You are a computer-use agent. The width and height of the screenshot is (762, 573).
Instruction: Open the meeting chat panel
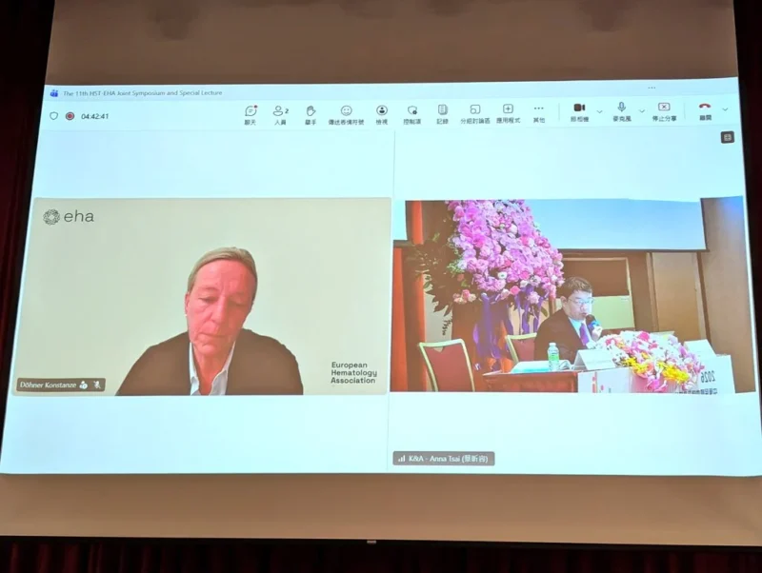coord(251,112)
